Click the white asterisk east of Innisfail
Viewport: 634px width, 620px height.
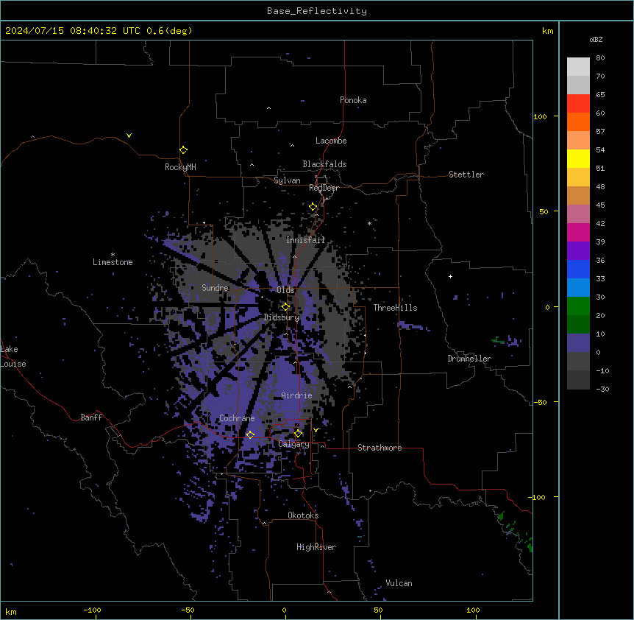(x=369, y=223)
